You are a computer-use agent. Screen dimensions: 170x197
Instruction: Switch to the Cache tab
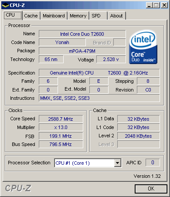[x=31, y=16]
